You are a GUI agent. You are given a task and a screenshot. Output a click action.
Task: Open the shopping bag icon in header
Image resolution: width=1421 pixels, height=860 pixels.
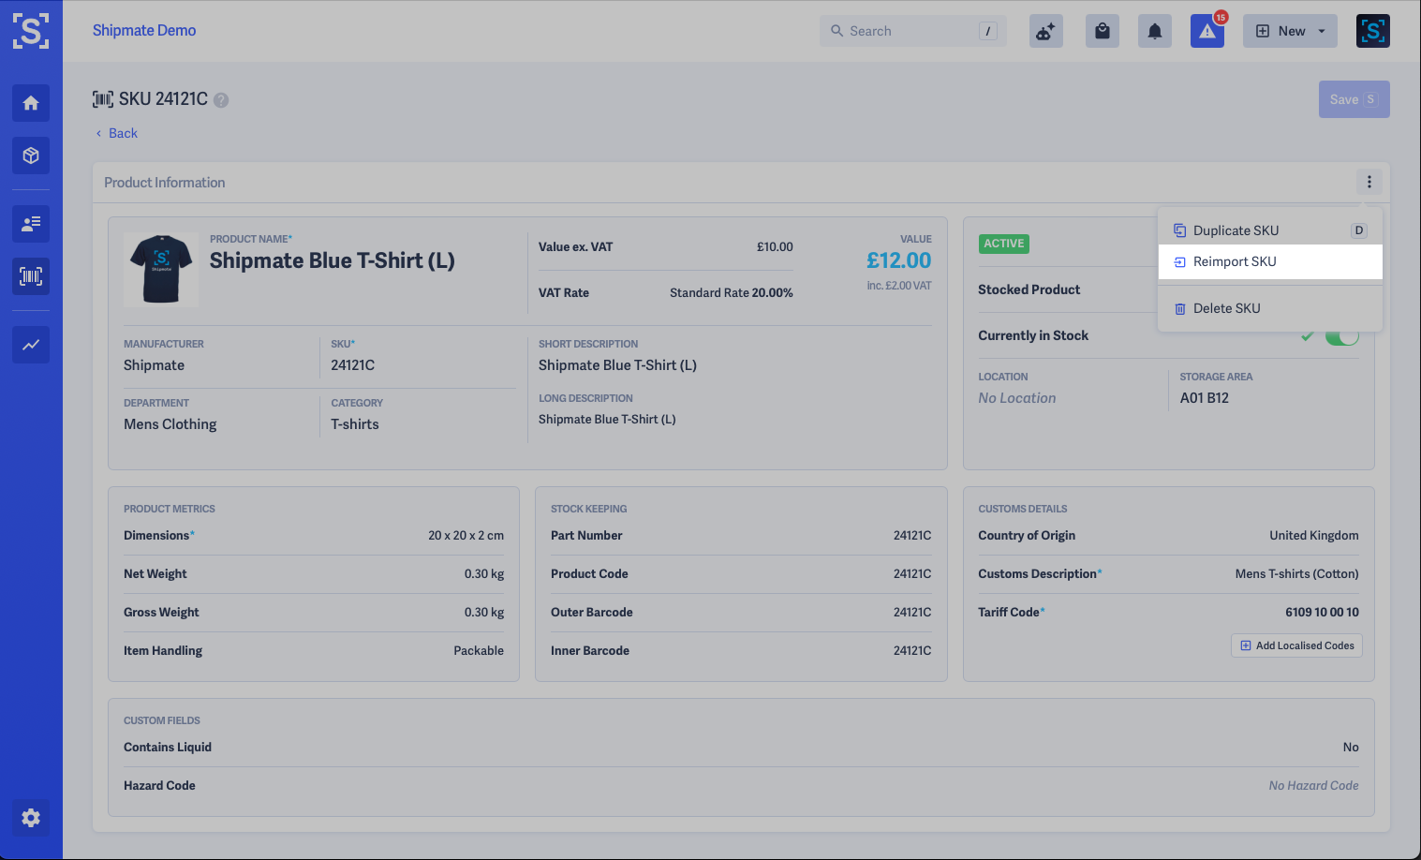[x=1103, y=31]
